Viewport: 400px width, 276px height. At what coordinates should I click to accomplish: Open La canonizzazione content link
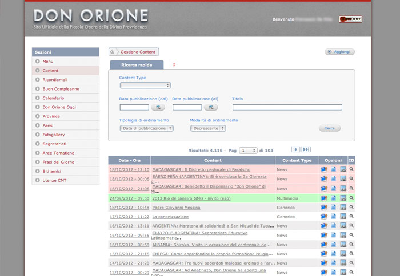click(x=170, y=217)
